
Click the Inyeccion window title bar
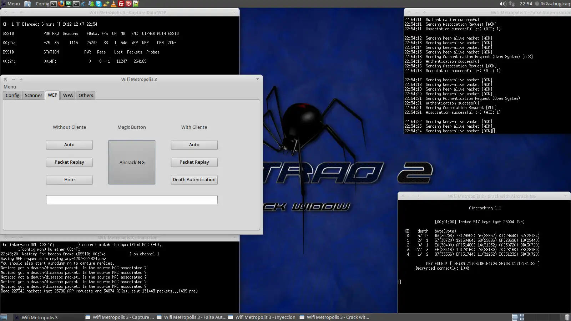point(120,238)
